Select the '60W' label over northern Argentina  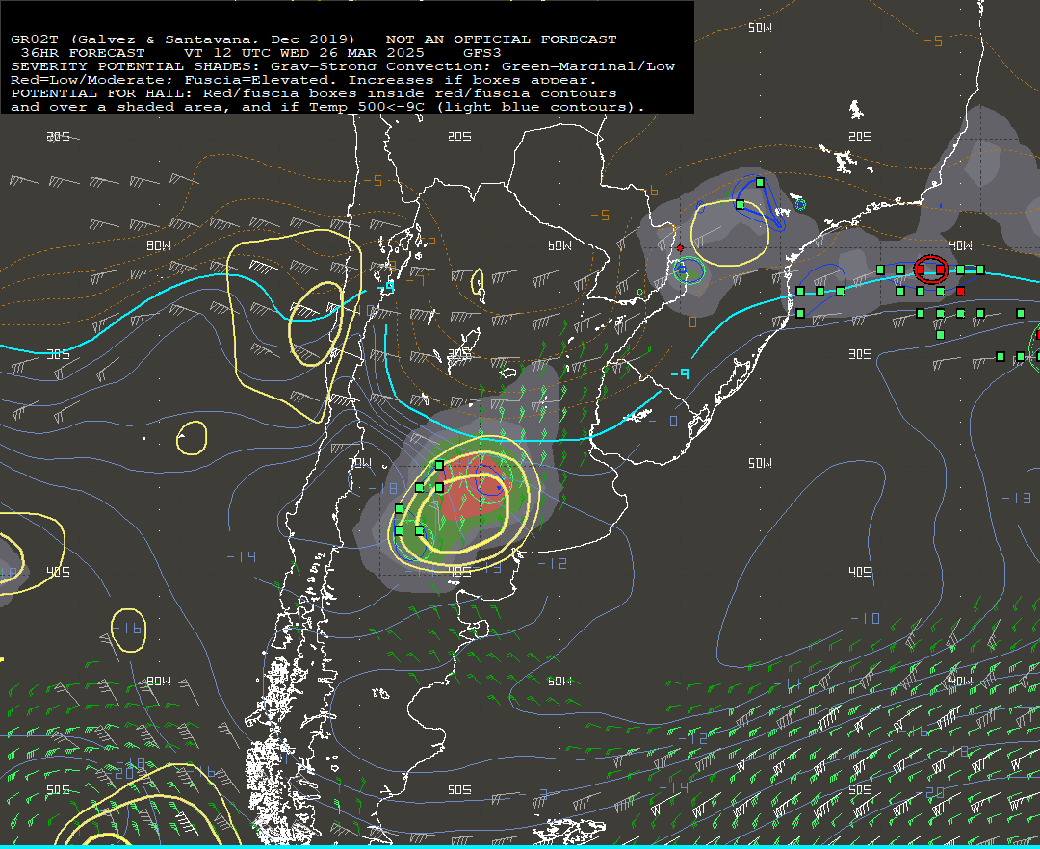559,245
